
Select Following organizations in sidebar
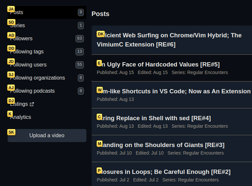coord(47,78)
